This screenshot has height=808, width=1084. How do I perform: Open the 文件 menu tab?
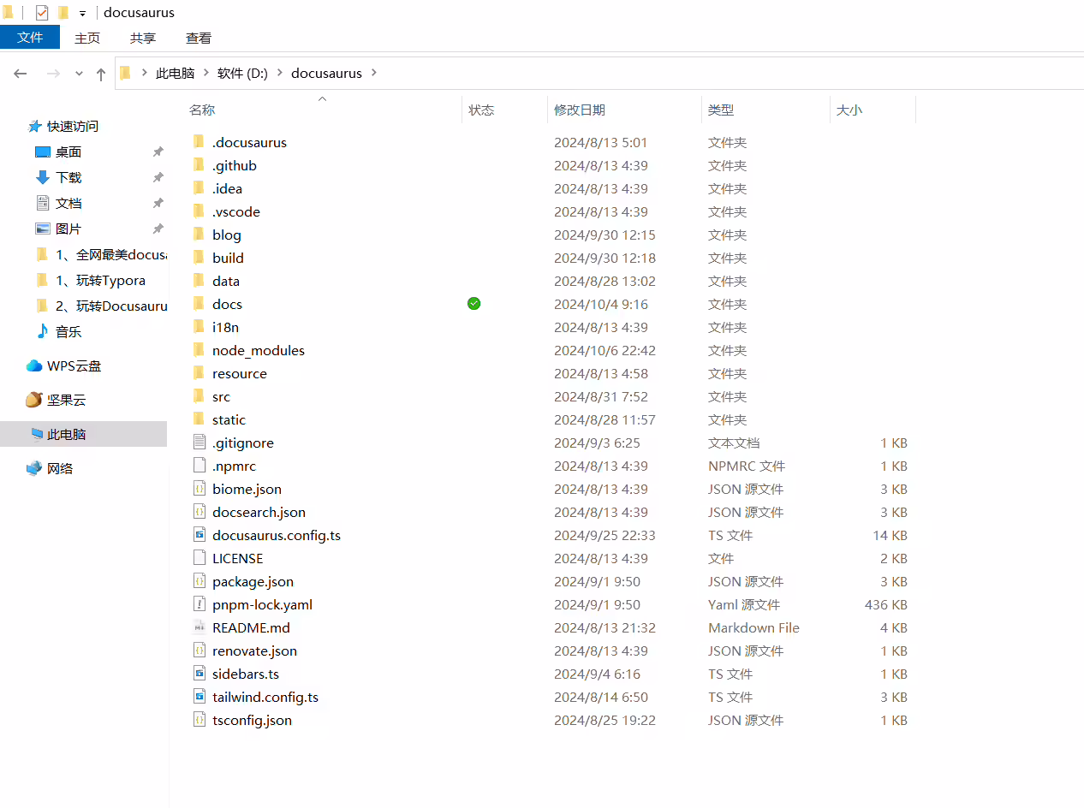click(30, 38)
